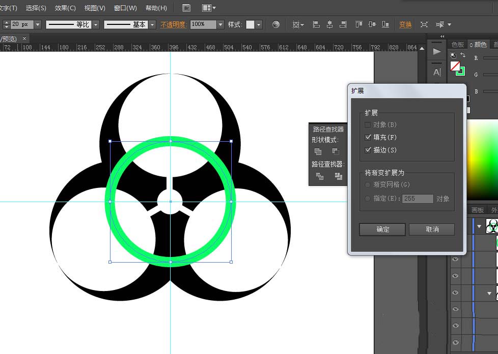Open the Arrange Documents layout icon

(206, 8)
